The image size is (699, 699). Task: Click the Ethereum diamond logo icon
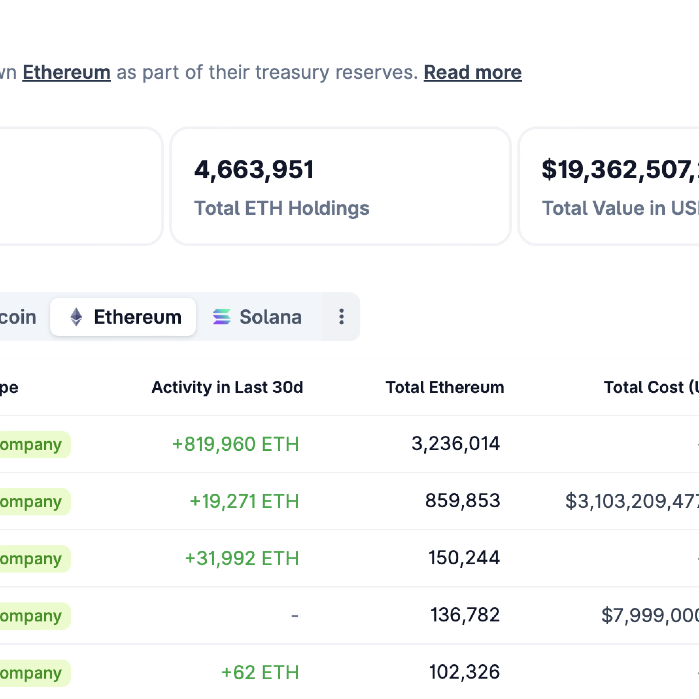[x=76, y=317]
